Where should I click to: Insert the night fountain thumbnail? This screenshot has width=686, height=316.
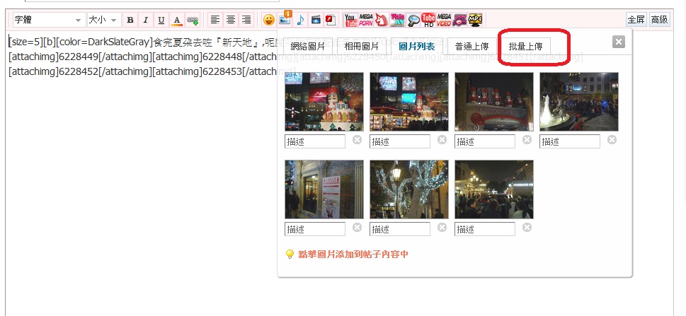click(579, 102)
